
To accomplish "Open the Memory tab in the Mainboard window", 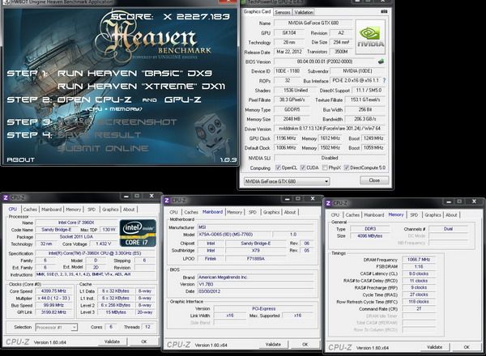I will pos(234,212).
